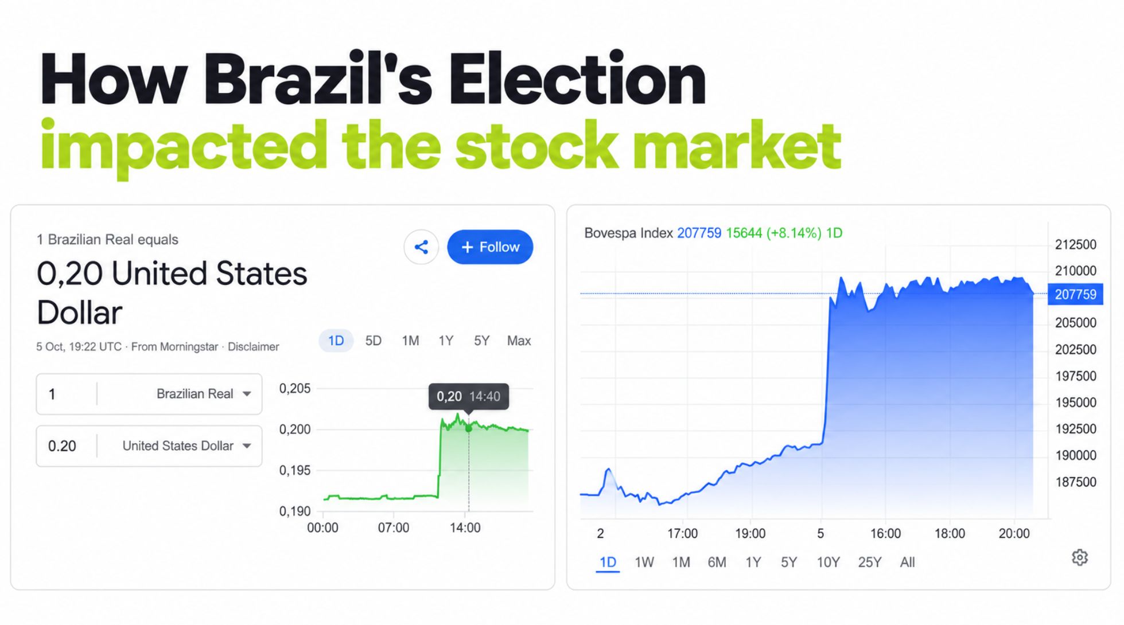Click the 207759 price marker label
Viewport: 1124px width, 625px height.
[x=1075, y=294]
